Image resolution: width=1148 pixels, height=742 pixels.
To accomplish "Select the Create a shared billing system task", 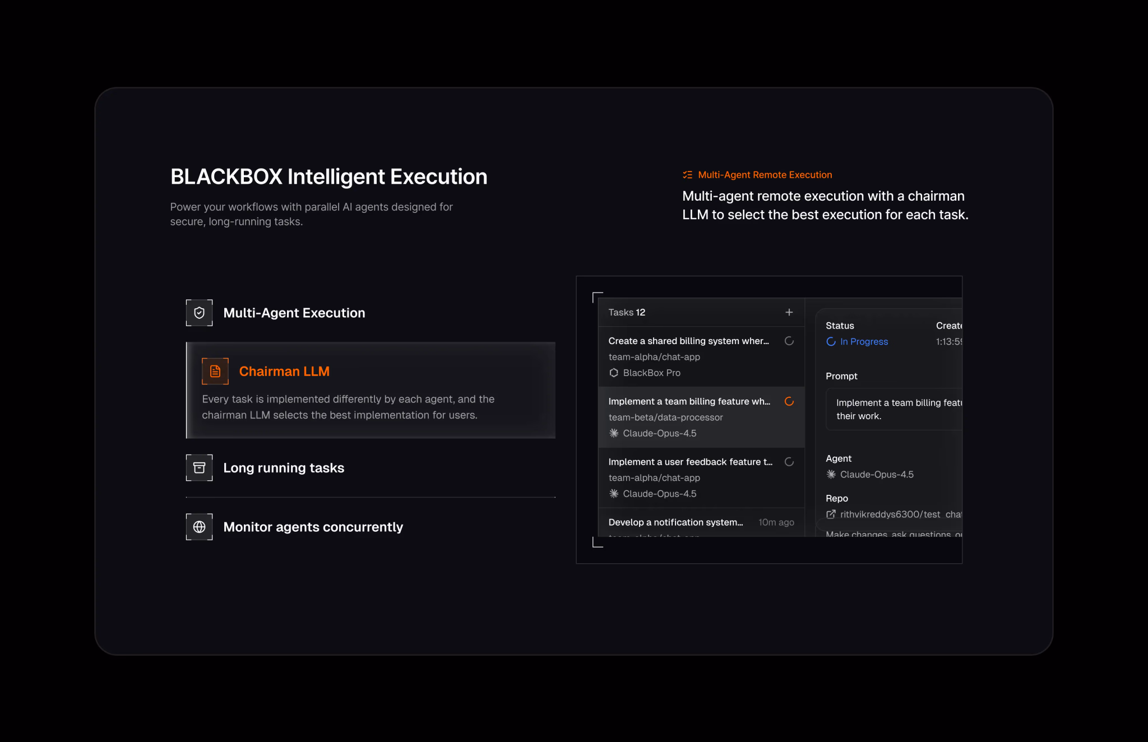I will click(701, 356).
